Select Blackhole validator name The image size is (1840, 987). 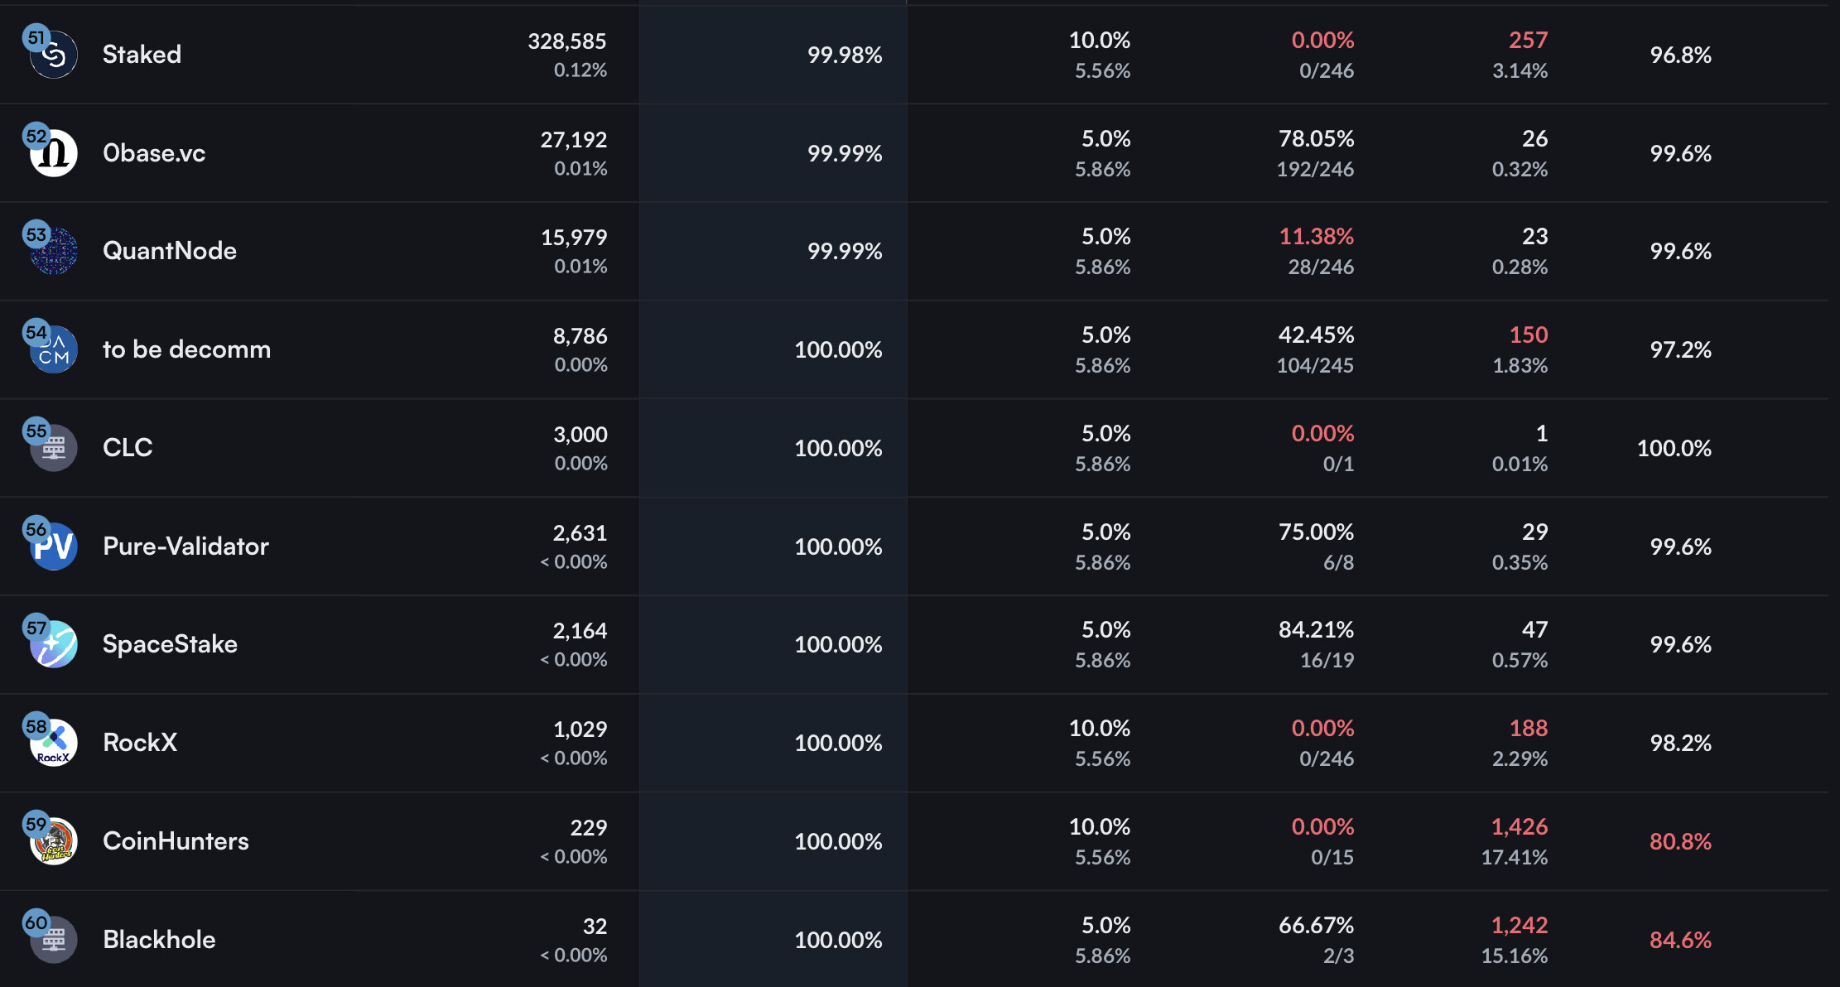coord(159,940)
